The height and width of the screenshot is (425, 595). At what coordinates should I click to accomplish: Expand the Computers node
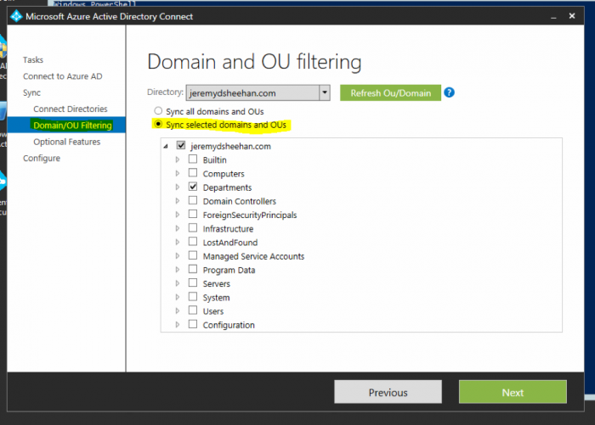pos(177,174)
